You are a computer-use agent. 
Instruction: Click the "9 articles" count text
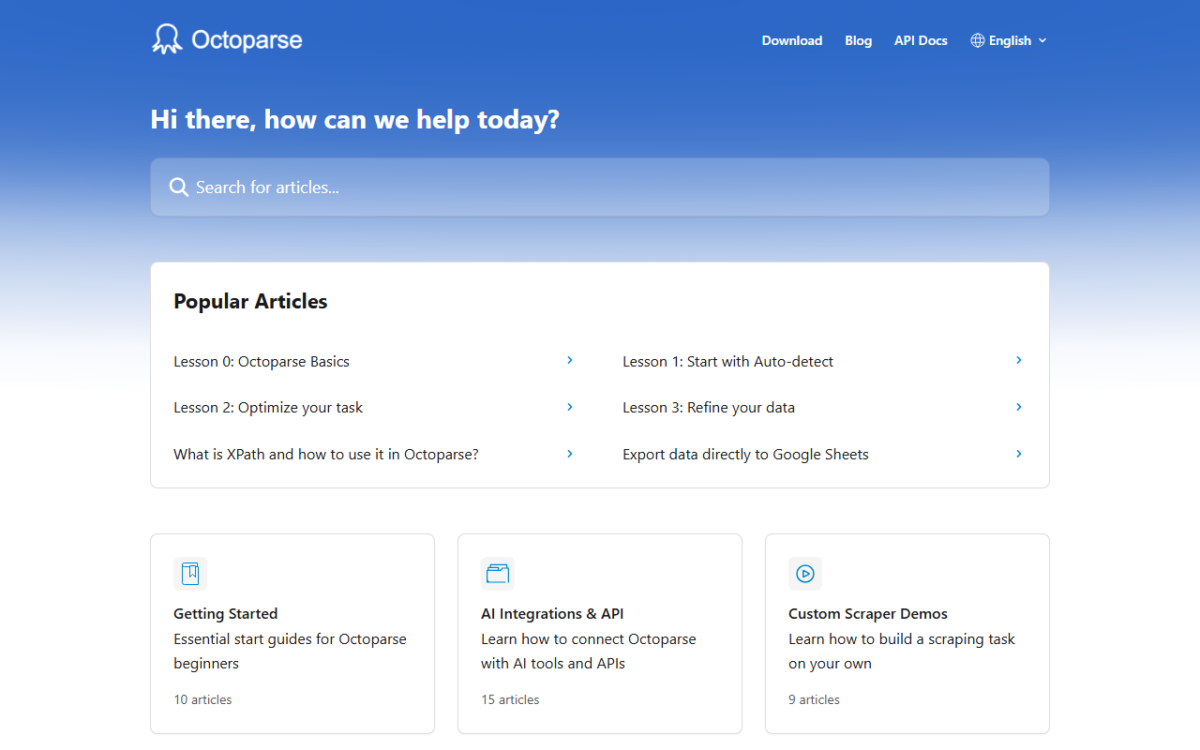coord(815,699)
